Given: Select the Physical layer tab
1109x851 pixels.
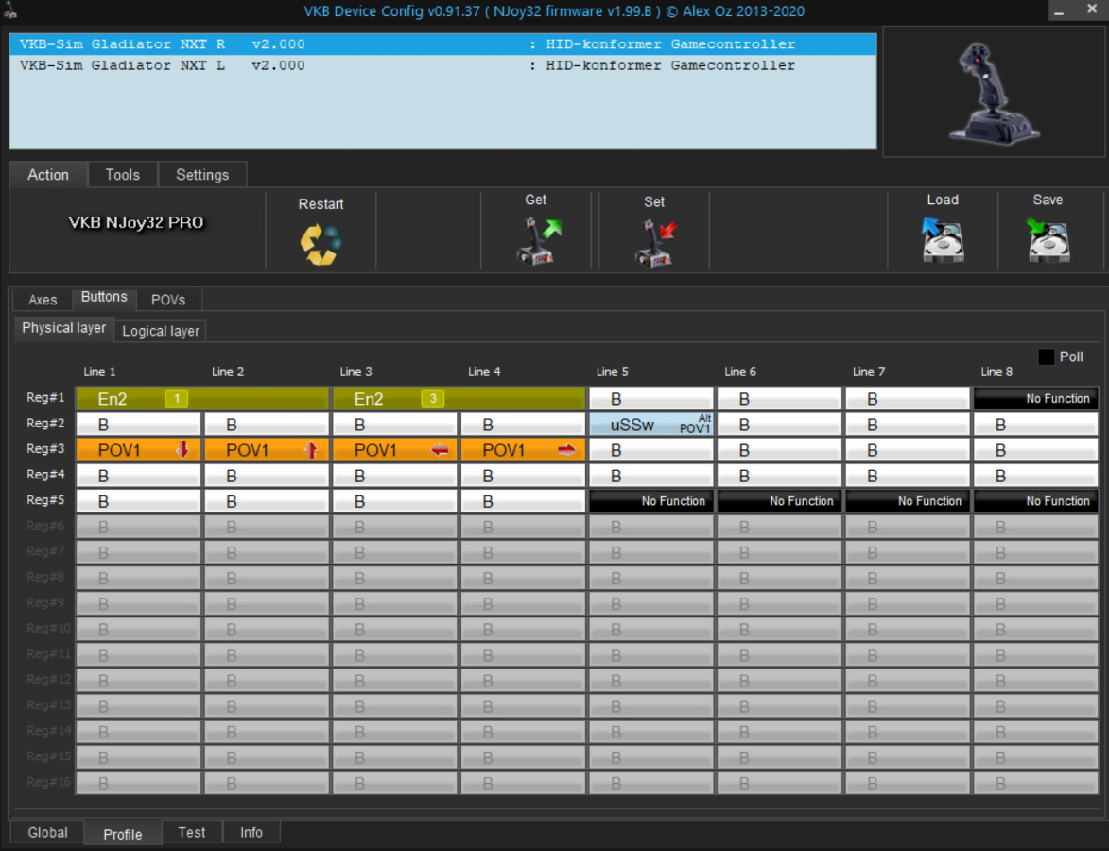Looking at the screenshot, I should (x=63, y=328).
